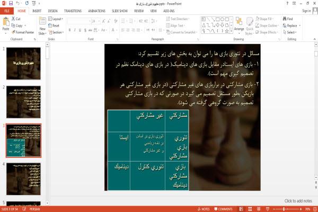Viewport: 318px width, 212px height.
Task: Insert a New Slide
Action: pos(42,26)
